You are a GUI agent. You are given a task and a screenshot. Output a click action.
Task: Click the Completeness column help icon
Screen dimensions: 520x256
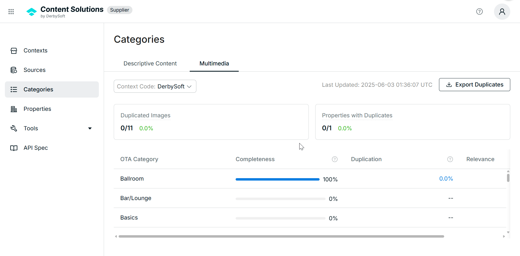335,159
